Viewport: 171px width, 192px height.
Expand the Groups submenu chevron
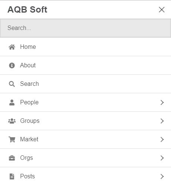tap(162, 121)
